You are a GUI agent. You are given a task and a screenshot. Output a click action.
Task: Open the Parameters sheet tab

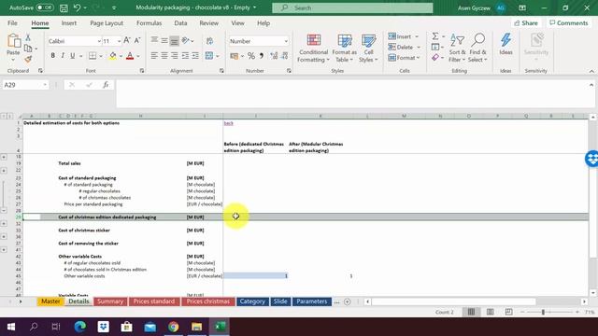(311, 301)
